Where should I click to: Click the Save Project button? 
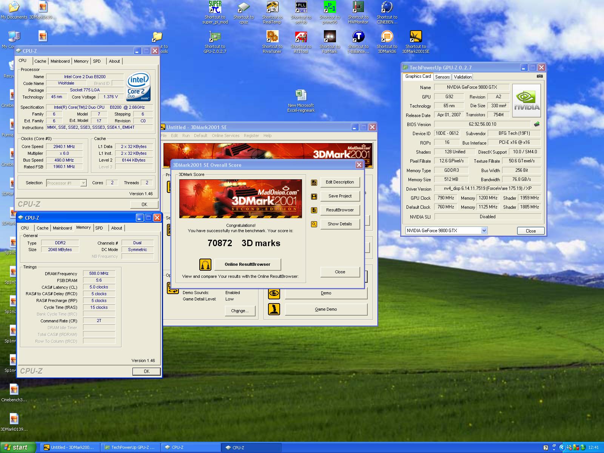tap(340, 196)
